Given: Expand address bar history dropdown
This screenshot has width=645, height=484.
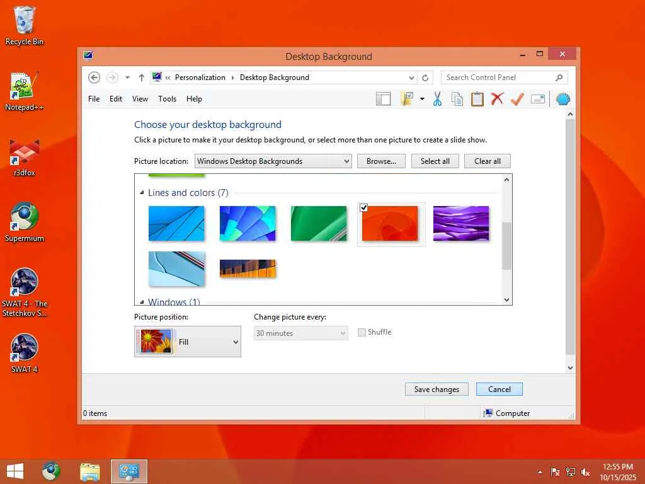Looking at the screenshot, I should tap(411, 78).
